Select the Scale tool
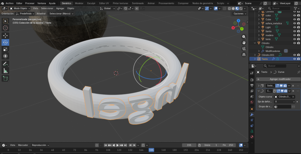 tap(5, 49)
